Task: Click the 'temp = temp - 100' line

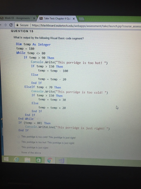Action: [53, 71]
